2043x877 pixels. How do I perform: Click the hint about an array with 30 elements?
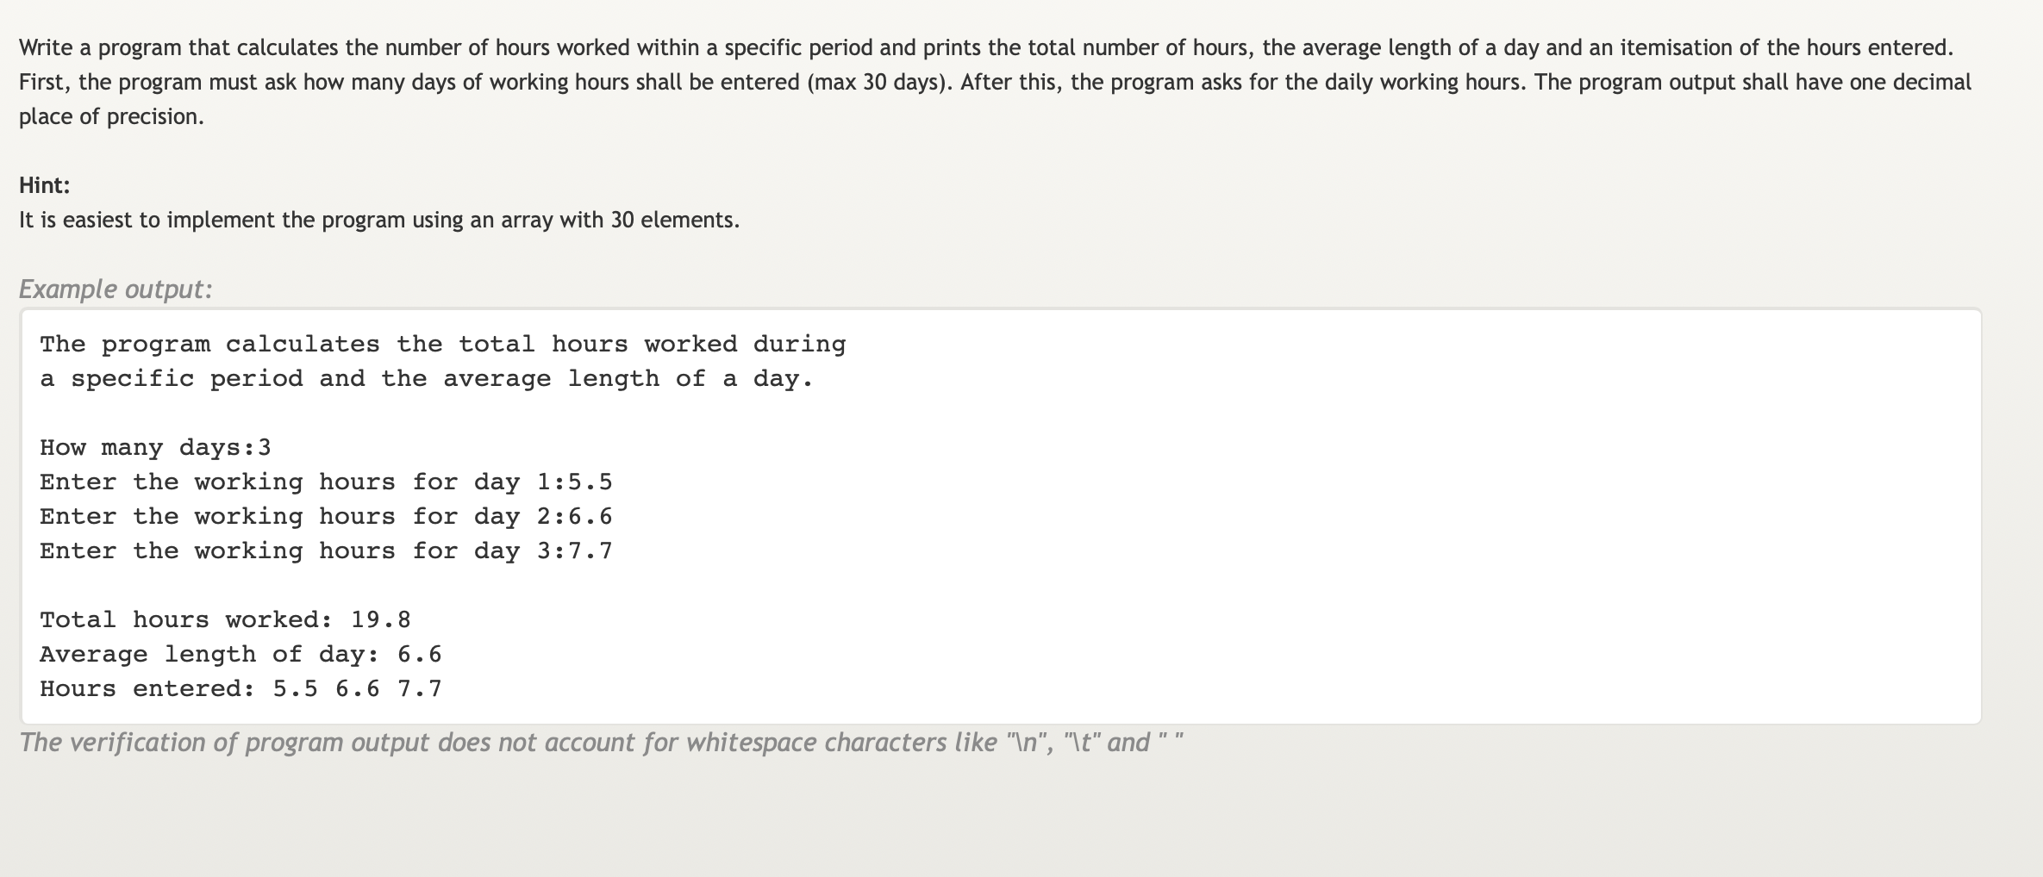tap(379, 220)
